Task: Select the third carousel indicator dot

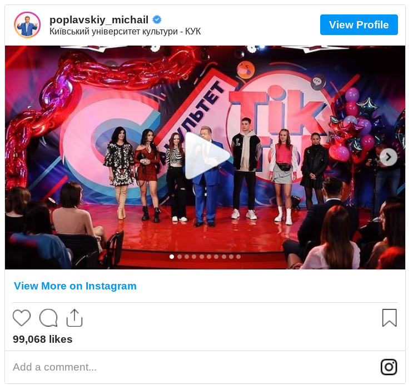Action: 187,257
